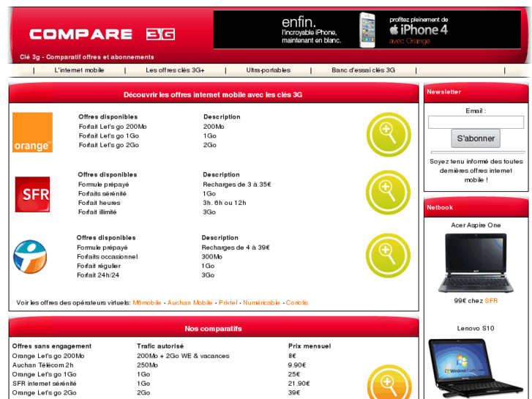The height and width of the screenshot is (399, 532).
Task: Open the Orange operator logo
Action: (33, 133)
